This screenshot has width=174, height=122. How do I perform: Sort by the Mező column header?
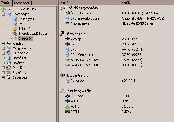pos(89,2)
